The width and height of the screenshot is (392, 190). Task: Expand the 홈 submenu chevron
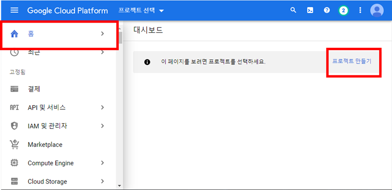[102, 34]
